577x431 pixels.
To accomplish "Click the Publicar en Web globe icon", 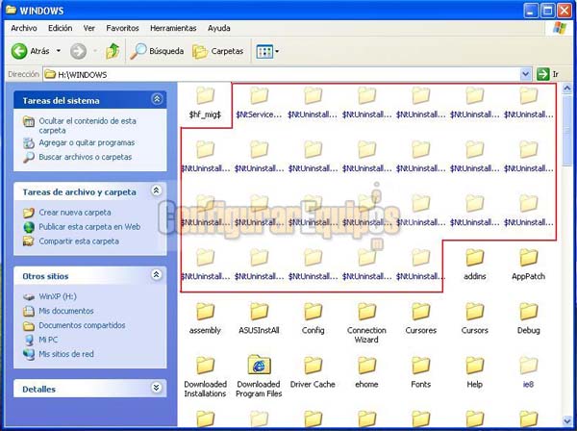I will pyautogui.click(x=29, y=227).
